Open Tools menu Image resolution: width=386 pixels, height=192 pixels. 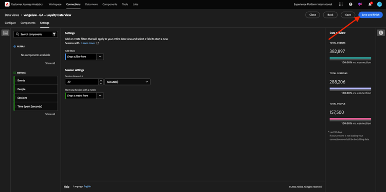coord(125,5)
